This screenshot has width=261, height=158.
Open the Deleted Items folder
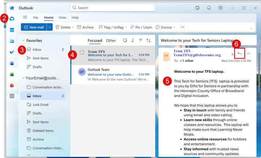tap(43, 131)
